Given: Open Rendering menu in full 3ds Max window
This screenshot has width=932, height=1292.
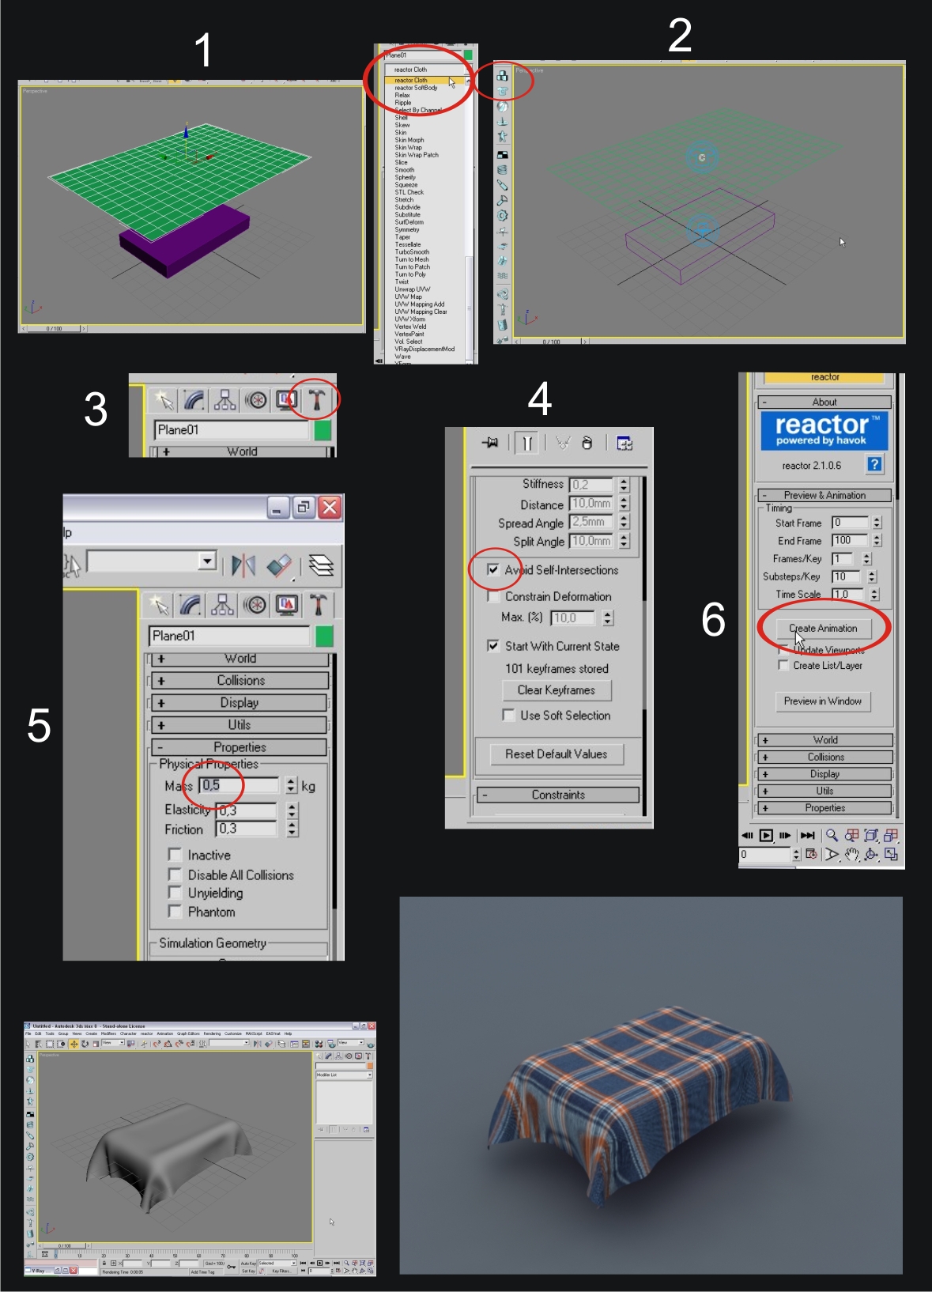Looking at the screenshot, I should pos(212,1033).
